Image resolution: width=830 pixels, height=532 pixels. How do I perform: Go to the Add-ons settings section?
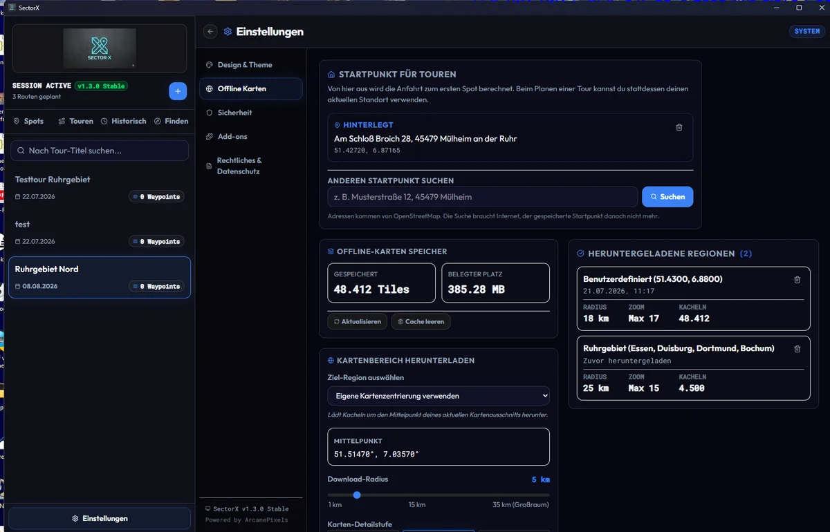pos(251,137)
